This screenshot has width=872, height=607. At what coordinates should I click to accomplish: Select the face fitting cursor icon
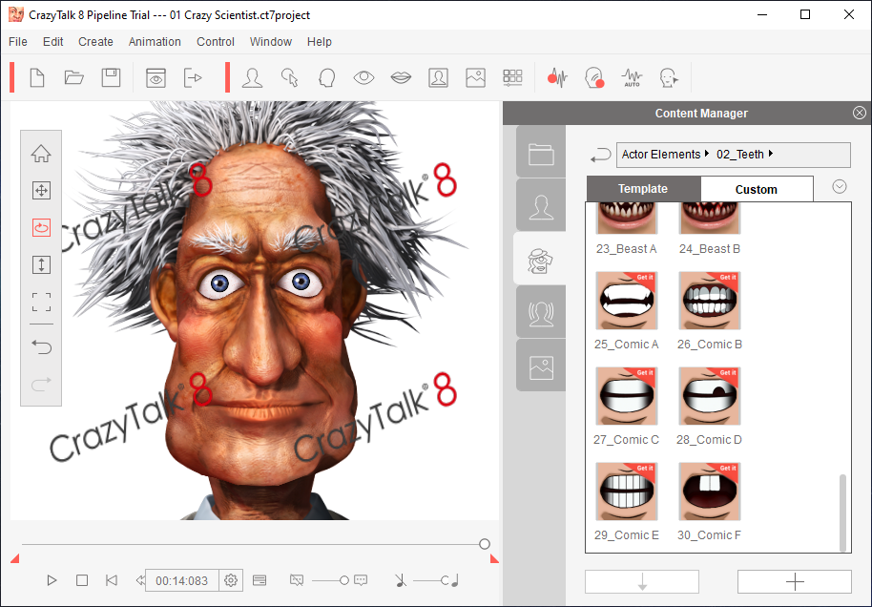click(289, 77)
